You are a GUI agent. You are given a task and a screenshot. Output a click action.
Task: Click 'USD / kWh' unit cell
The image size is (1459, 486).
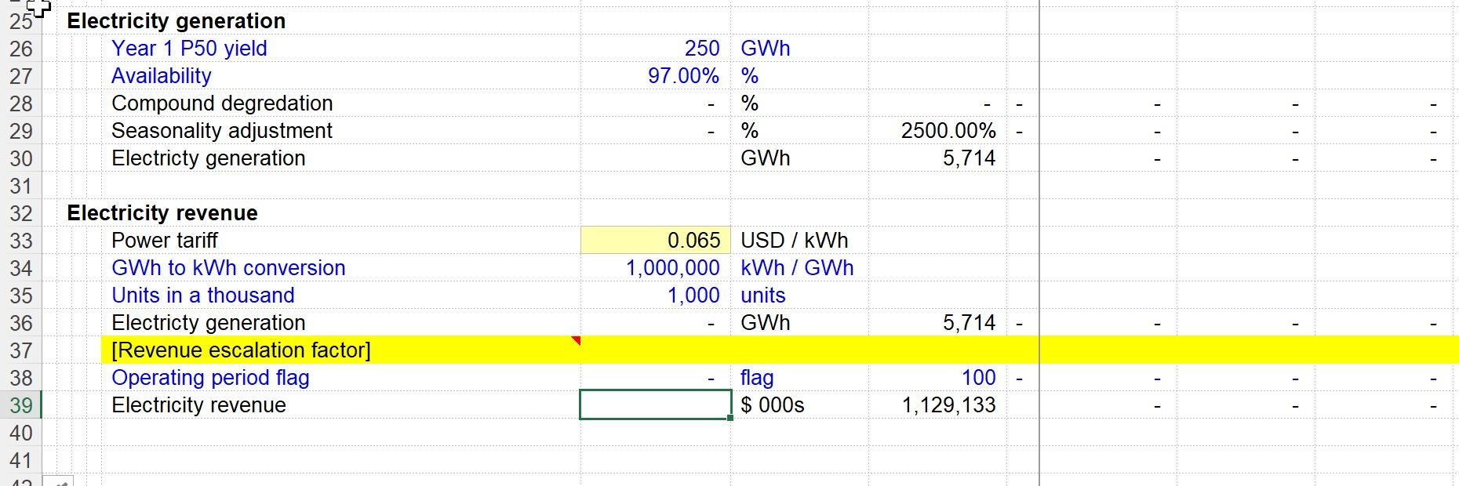click(x=795, y=241)
